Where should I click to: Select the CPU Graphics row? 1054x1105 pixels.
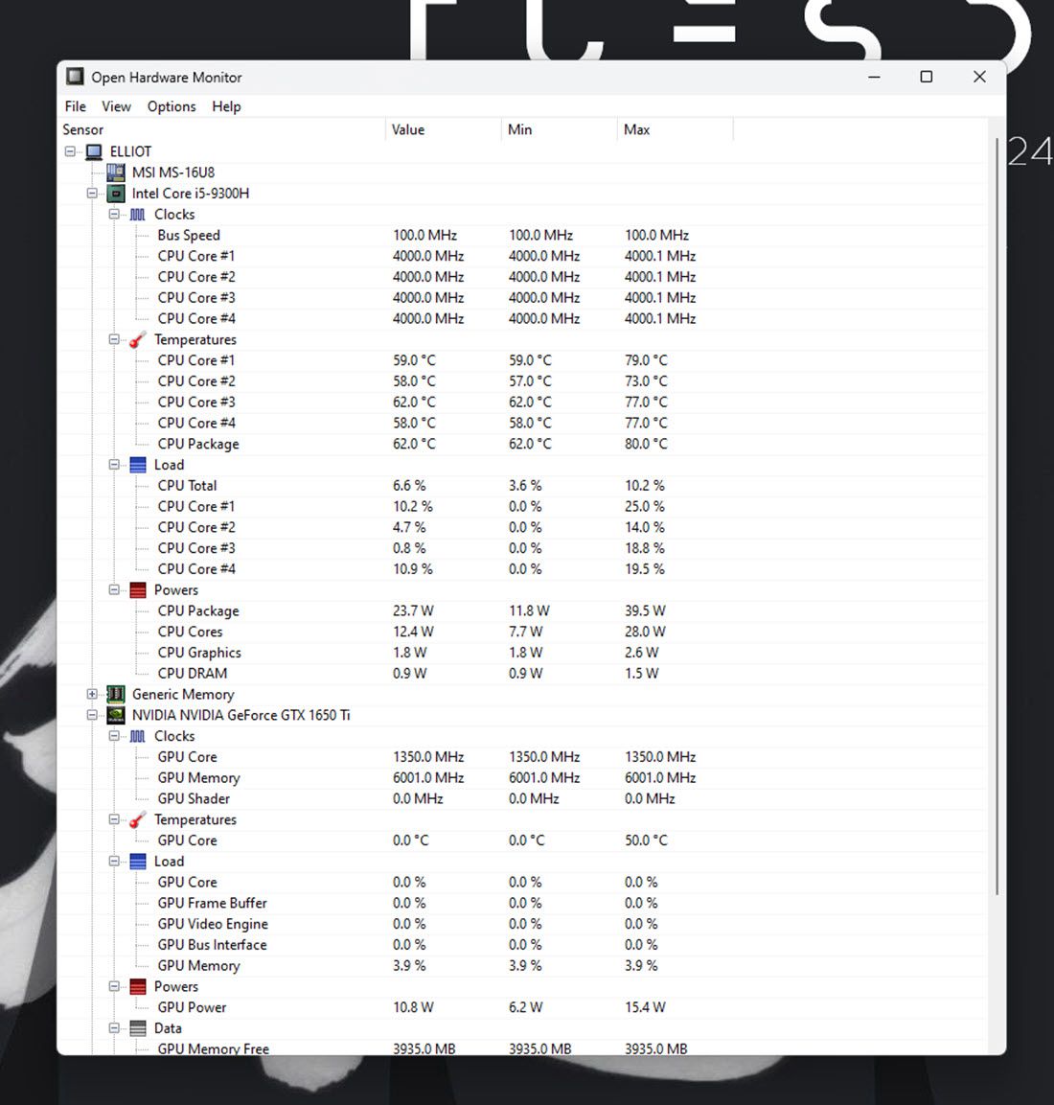521,653
